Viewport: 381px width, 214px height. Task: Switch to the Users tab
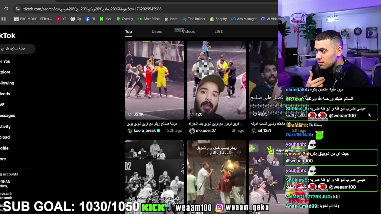click(x=157, y=32)
